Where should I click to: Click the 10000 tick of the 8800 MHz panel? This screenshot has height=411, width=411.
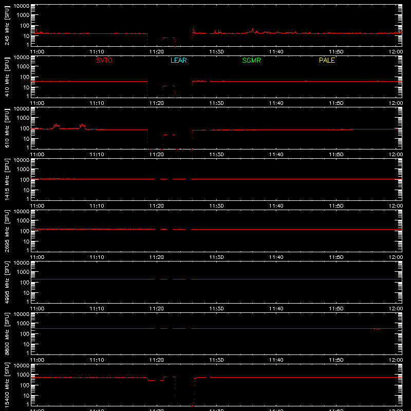tap(22, 314)
